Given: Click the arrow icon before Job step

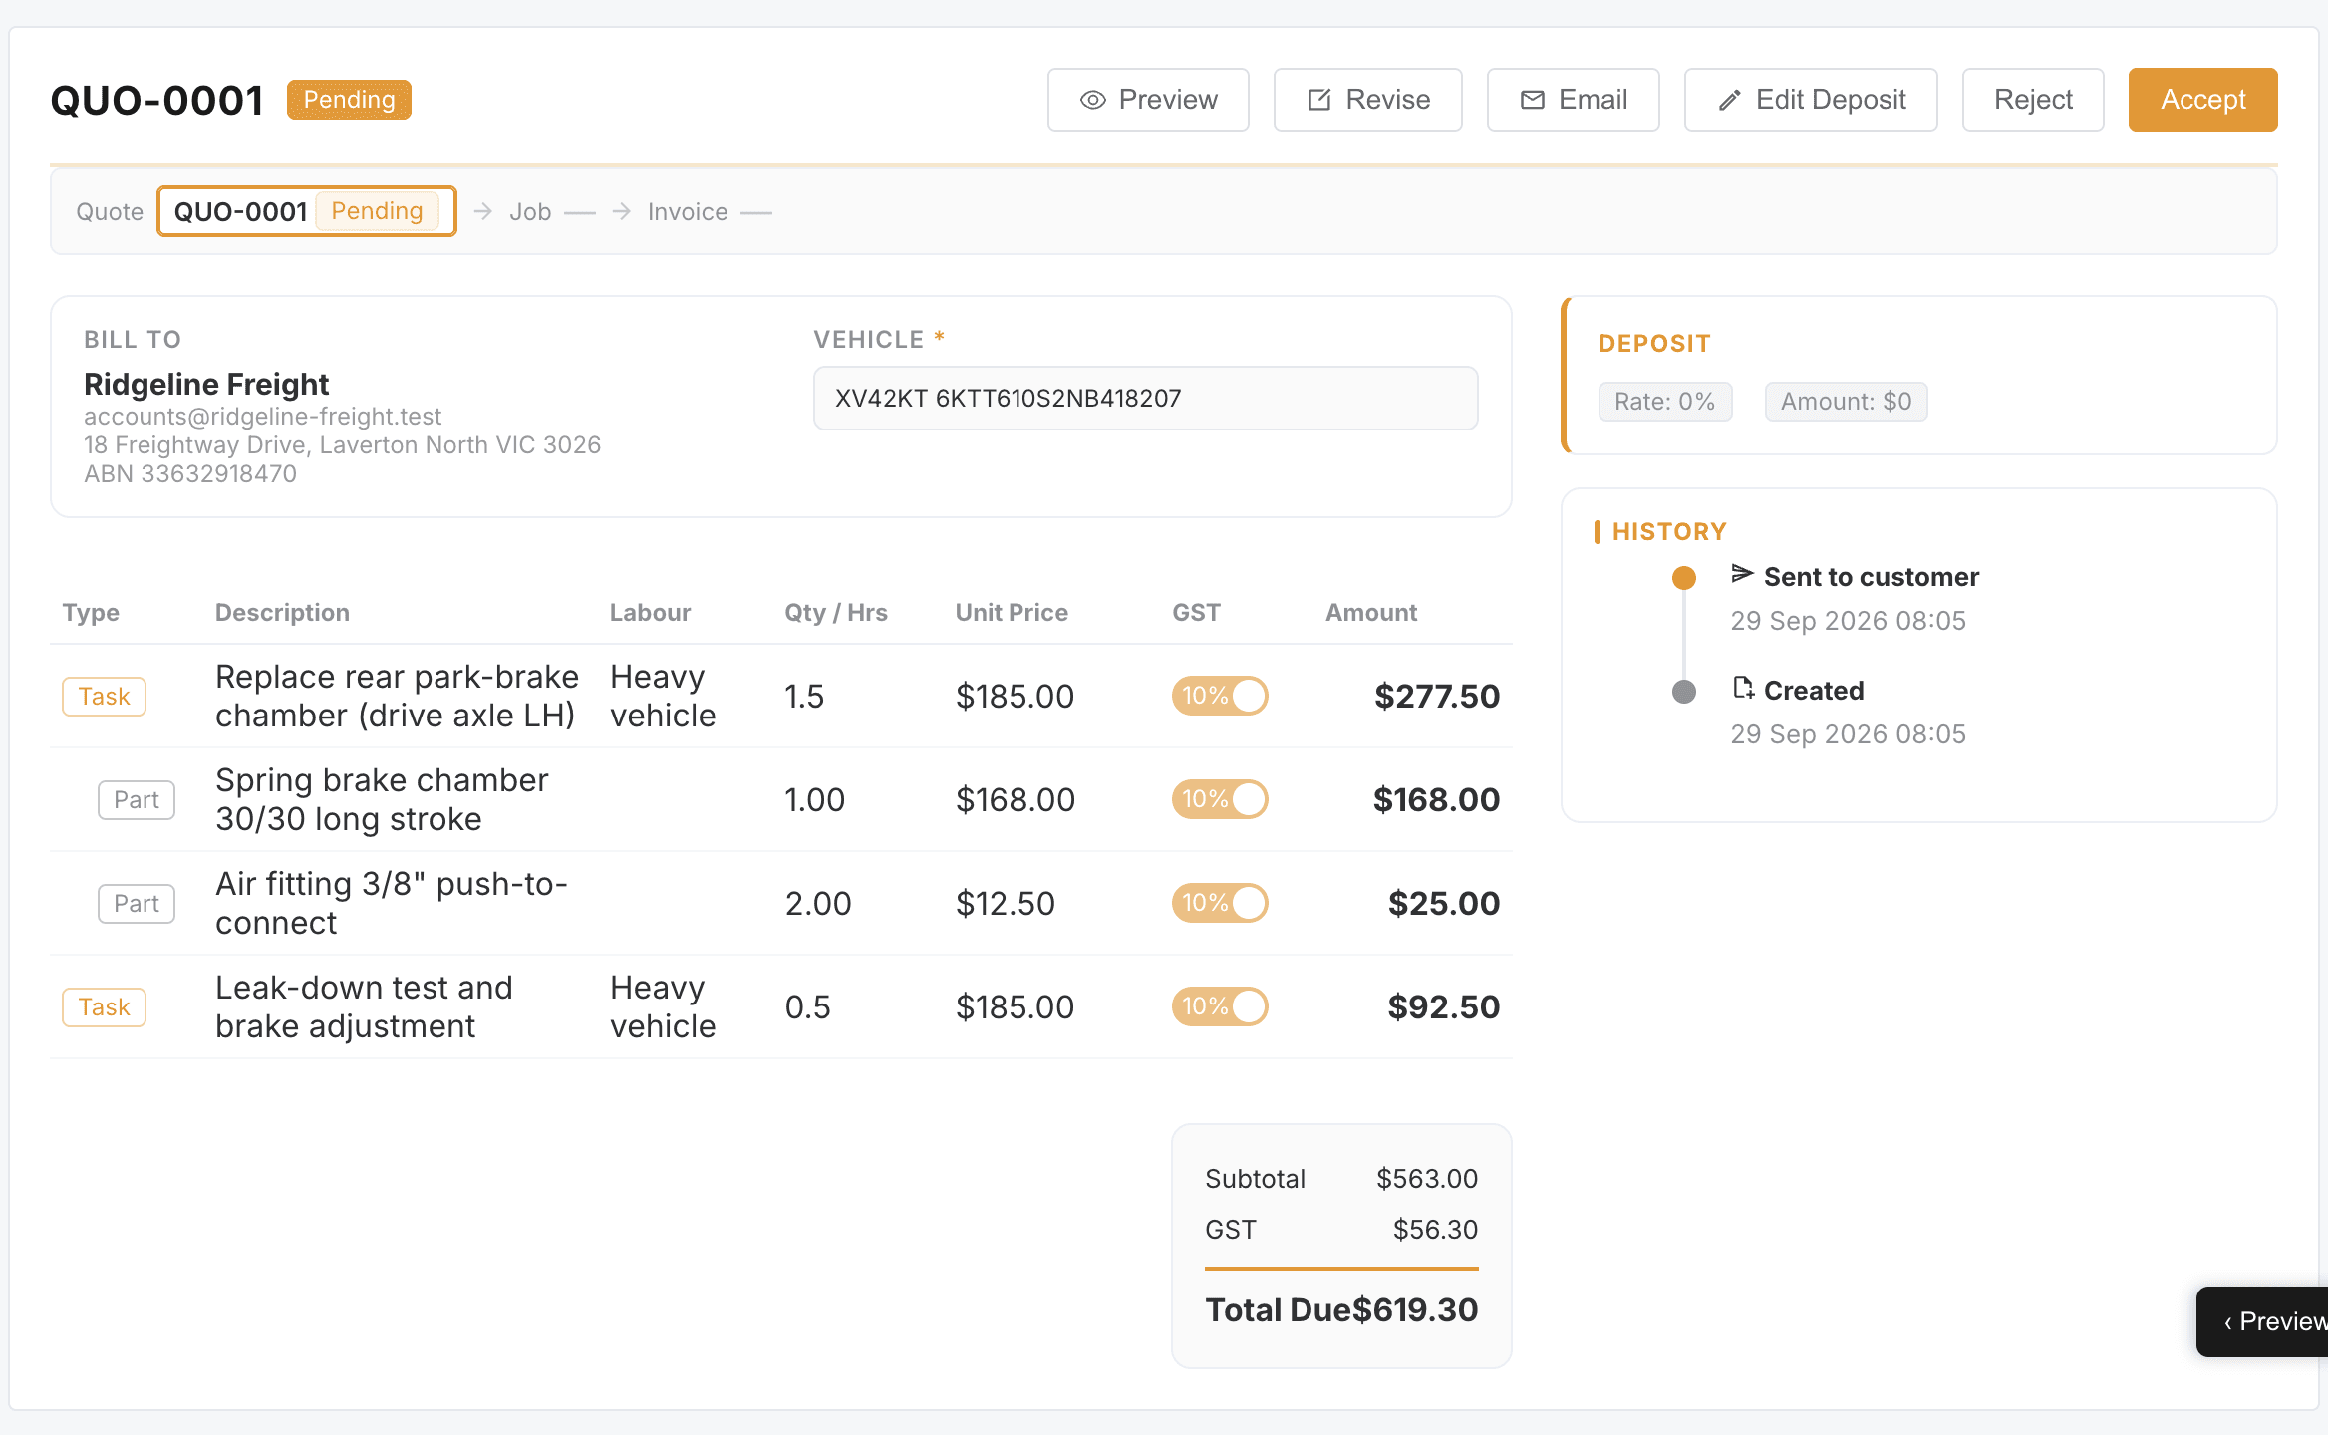Looking at the screenshot, I should pos(483,211).
